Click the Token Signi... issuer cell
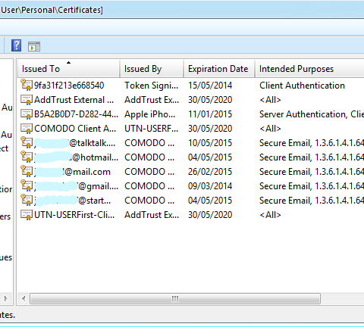The image size is (364, 327). click(x=152, y=86)
